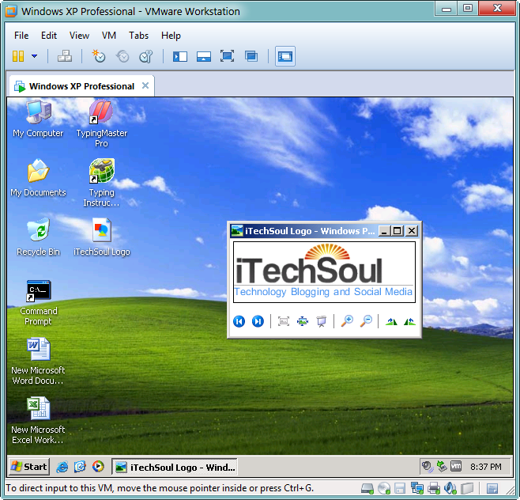Click the network adapter status icon
The image size is (520, 500).
pyautogui.click(x=416, y=488)
